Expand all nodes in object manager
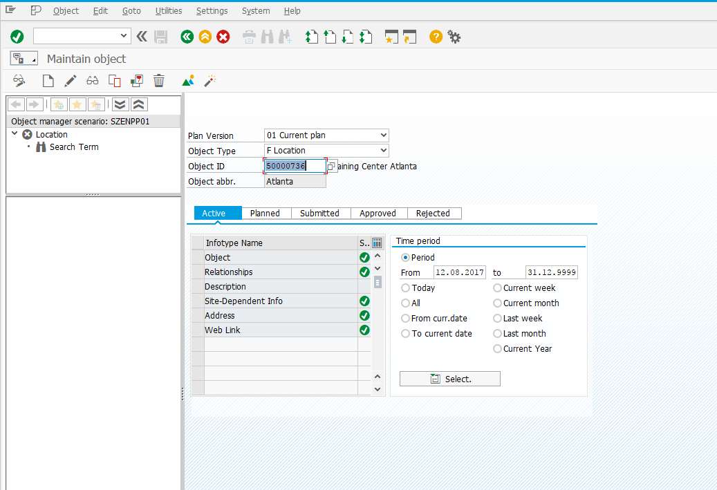This screenshot has height=490, width=717. coord(120,104)
